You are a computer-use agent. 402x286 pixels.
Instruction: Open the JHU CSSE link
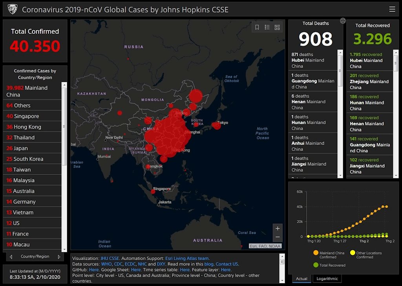(110, 258)
